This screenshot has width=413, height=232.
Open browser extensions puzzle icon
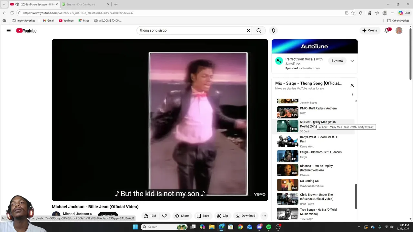click(x=360, y=13)
